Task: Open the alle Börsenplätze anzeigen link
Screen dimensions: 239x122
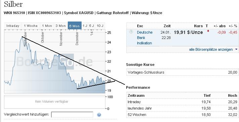Action: (211, 49)
